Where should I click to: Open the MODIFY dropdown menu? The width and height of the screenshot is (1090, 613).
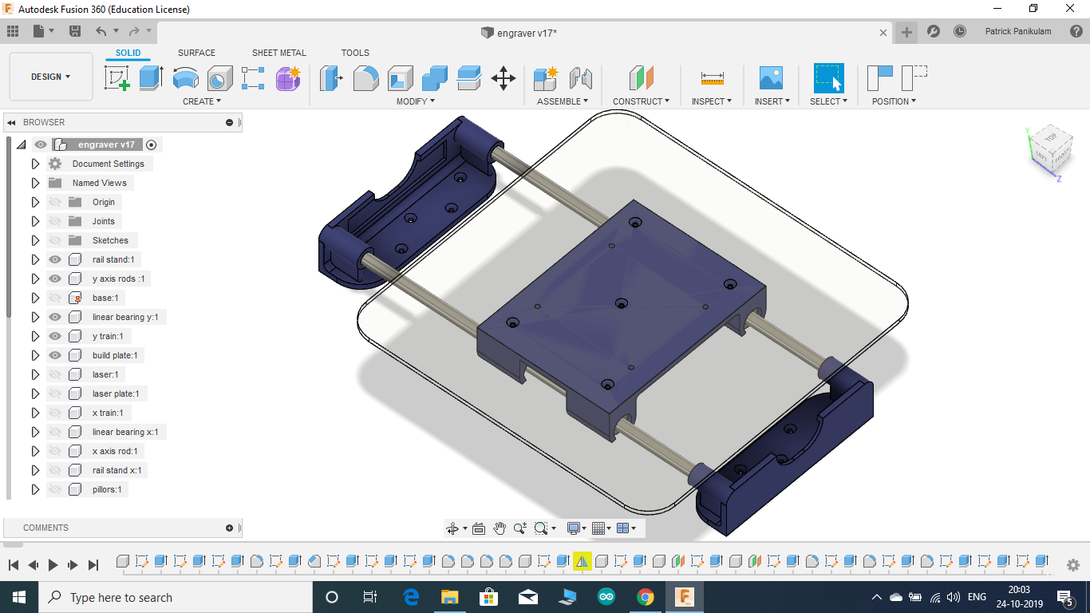(416, 101)
